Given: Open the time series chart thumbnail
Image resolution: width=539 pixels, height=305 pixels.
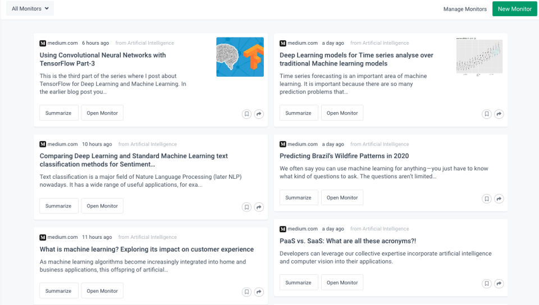Looking at the screenshot, I should pyautogui.click(x=478, y=57).
